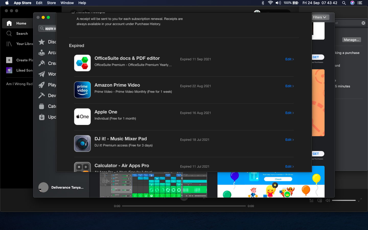Open the Edit menu in menu bar
This screenshot has width=368, height=230.
[39, 3]
